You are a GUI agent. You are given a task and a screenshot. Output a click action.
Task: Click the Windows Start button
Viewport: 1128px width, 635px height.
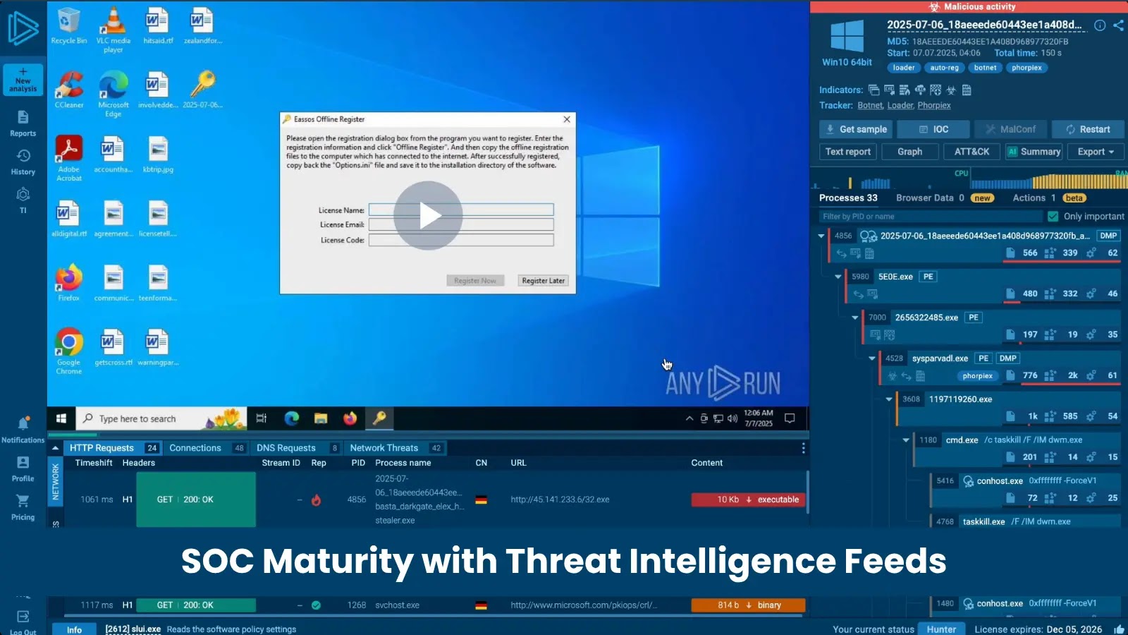point(61,418)
